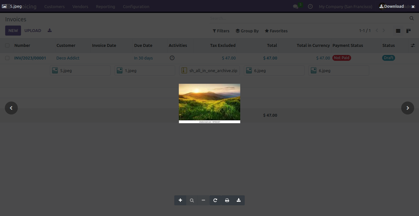Go to previous page of records
Screen dimensions: 419x216
pyautogui.click(x=377, y=31)
